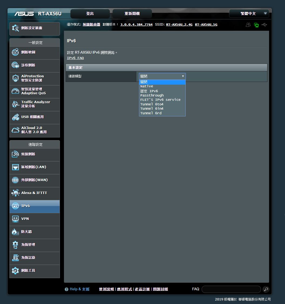285x304 pixels.
Task: Click the VPN monitor icon
Action: [15, 219]
